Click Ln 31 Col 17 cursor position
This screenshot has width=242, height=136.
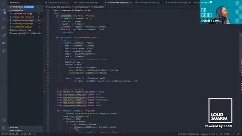point(188,134)
